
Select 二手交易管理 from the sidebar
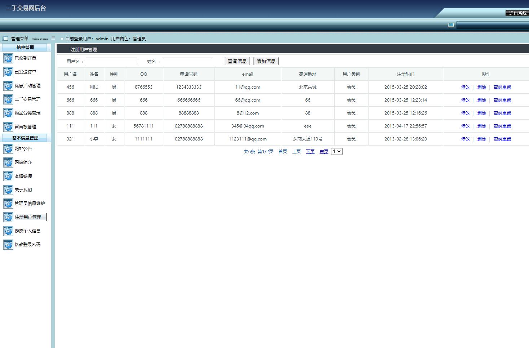27,99
